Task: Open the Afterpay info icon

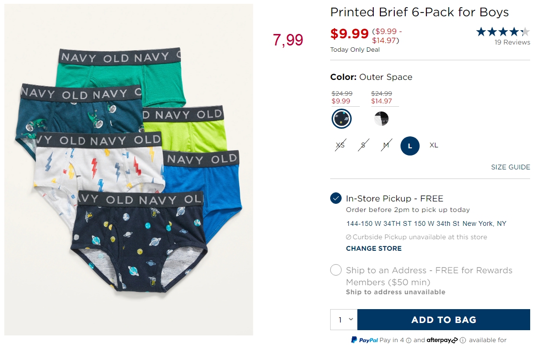Action: click(463, 340)
